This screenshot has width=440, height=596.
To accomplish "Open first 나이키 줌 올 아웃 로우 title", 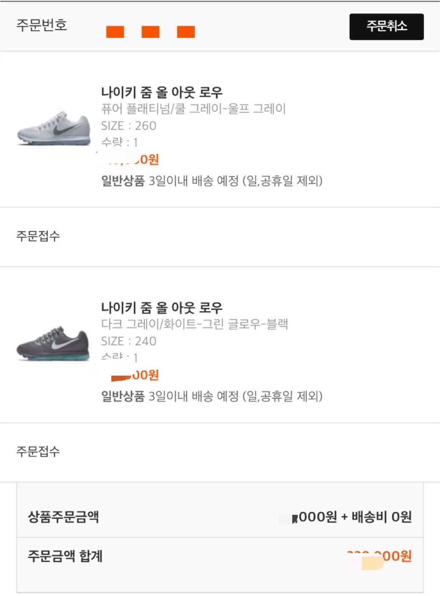I will [162, 92].
